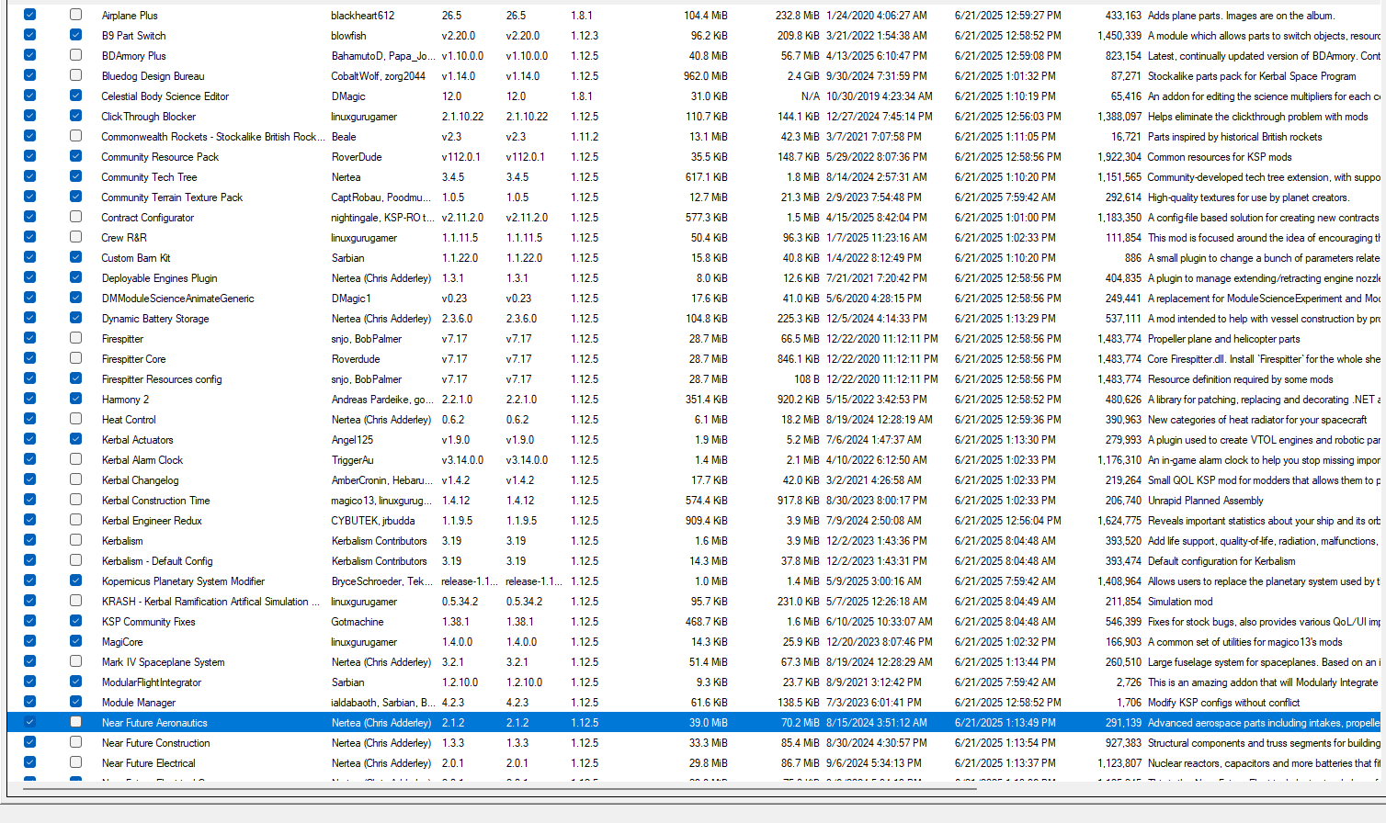Select the MagiCore mod name
Screen dimensions: 1386x823
pos(122,642)
